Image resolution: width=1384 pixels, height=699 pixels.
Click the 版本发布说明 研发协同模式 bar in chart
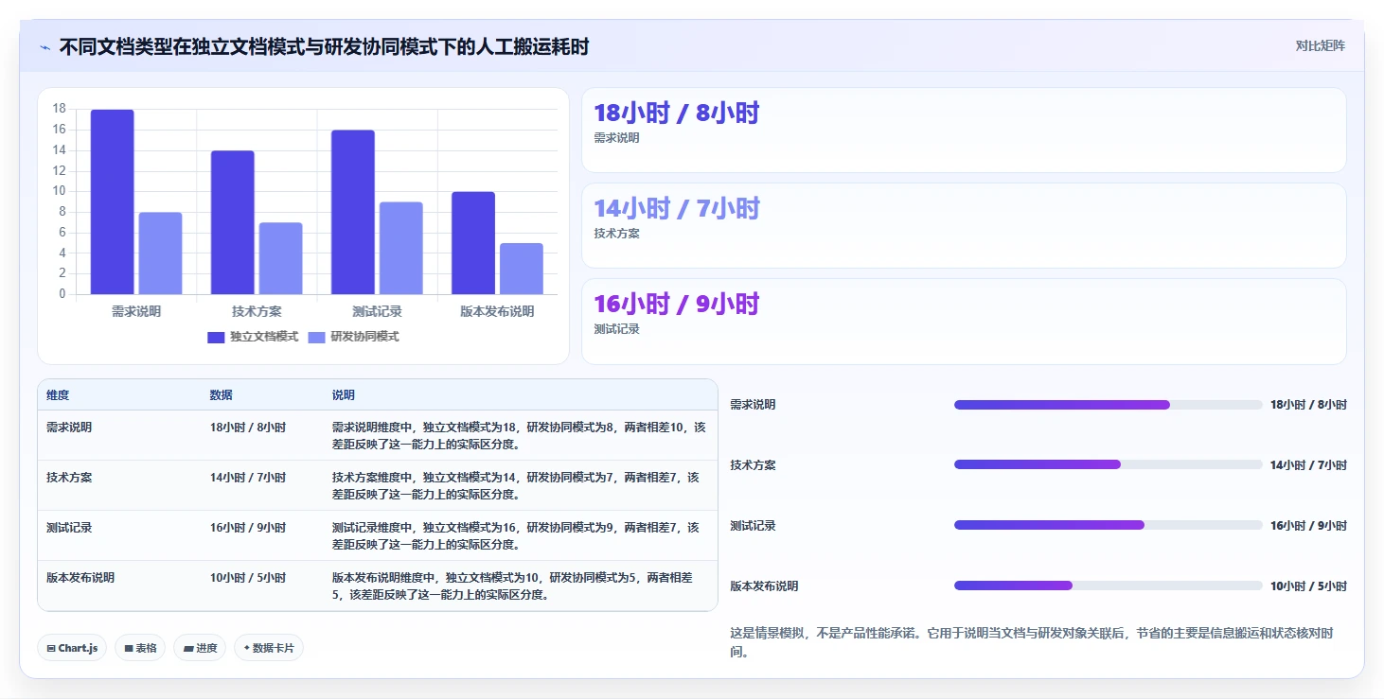[522, 269]
